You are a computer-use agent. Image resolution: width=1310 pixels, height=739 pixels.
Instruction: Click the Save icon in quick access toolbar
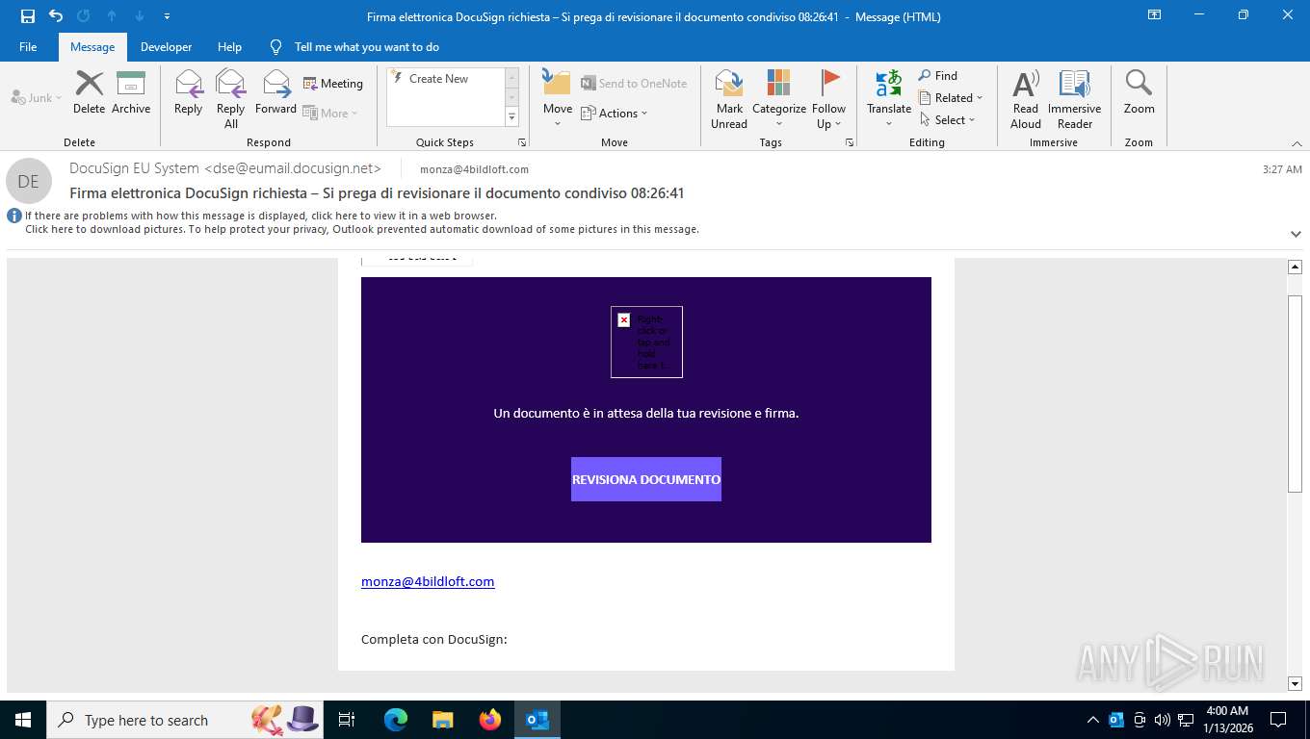[x=28, y=15]
